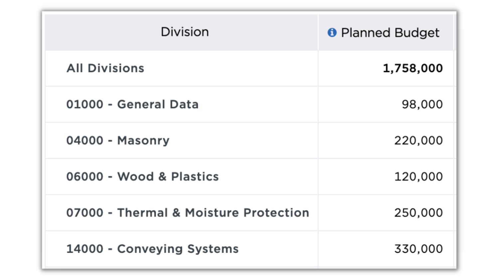Image resolution: width=499 pixels, height=280 pixels.
Task: Click the 120,000 Wood & Plastics amount
Action: coord(418,176)
